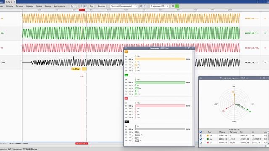The width and height of the screenshot is (269, 151).
Task: Click the dotted splitter handle above vector table
Action: (x=234, y=129)
